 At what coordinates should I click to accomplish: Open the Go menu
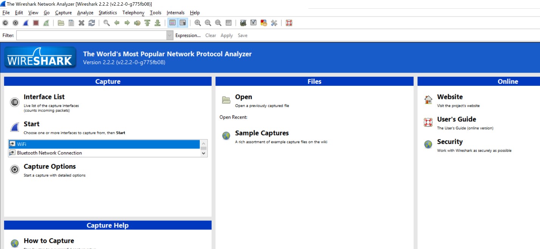[x=46, y=12]
